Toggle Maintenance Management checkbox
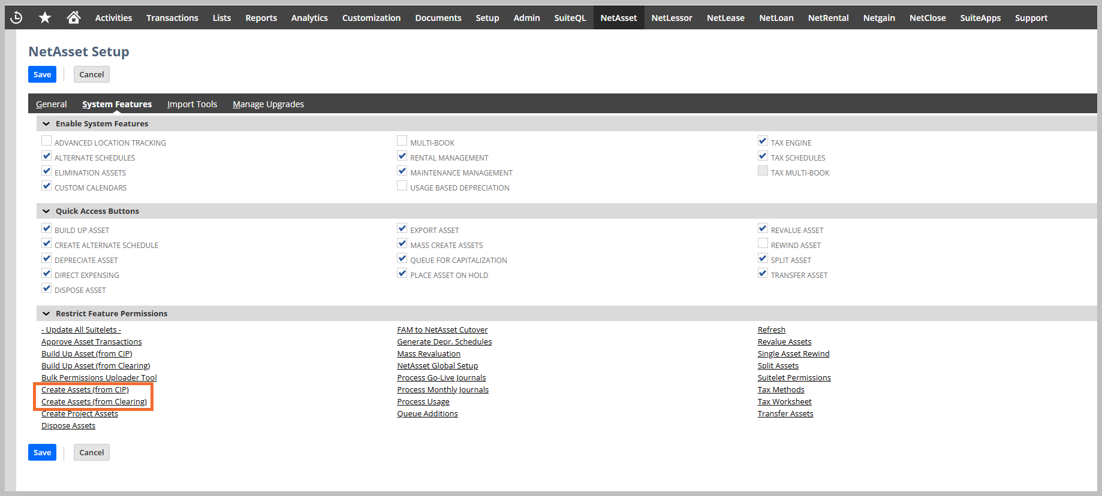Viewport: 1102px width, 496px height. coord(402,171)
